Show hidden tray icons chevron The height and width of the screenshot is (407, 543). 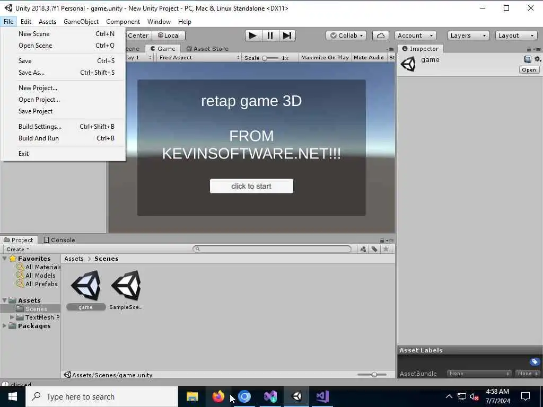pos(449,396)
